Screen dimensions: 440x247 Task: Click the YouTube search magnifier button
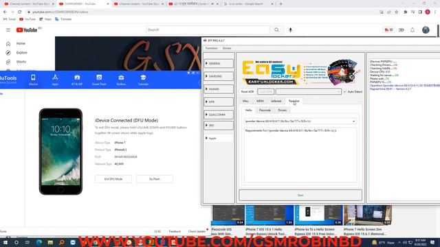click(276, 30)
